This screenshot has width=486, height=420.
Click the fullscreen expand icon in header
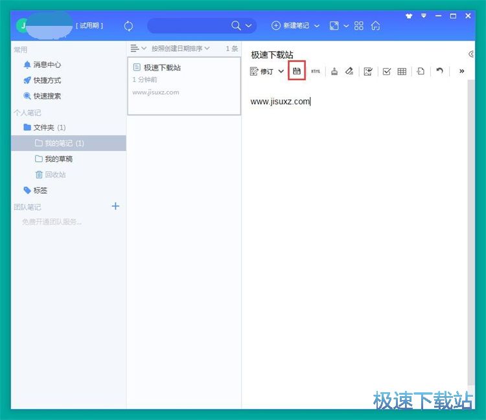coord(334,26)
